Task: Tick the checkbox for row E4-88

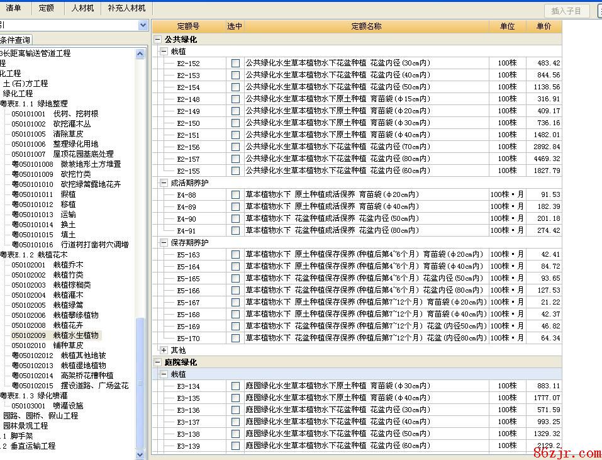Action: [235, 195]
